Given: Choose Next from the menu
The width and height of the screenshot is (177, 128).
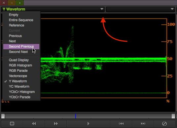Looking at the screenshot, I should (x=12, y=41).
